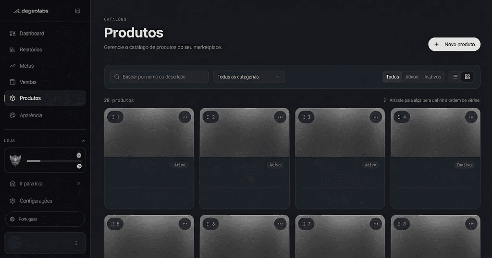The height and width of the screenshot is (258, 492).
Task: Open the options menu on product card 1
Action: click(185, 117)
